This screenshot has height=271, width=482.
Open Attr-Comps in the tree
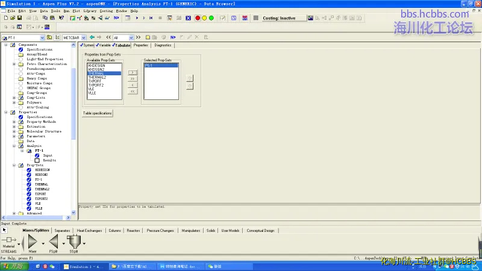tap(36, 73)
